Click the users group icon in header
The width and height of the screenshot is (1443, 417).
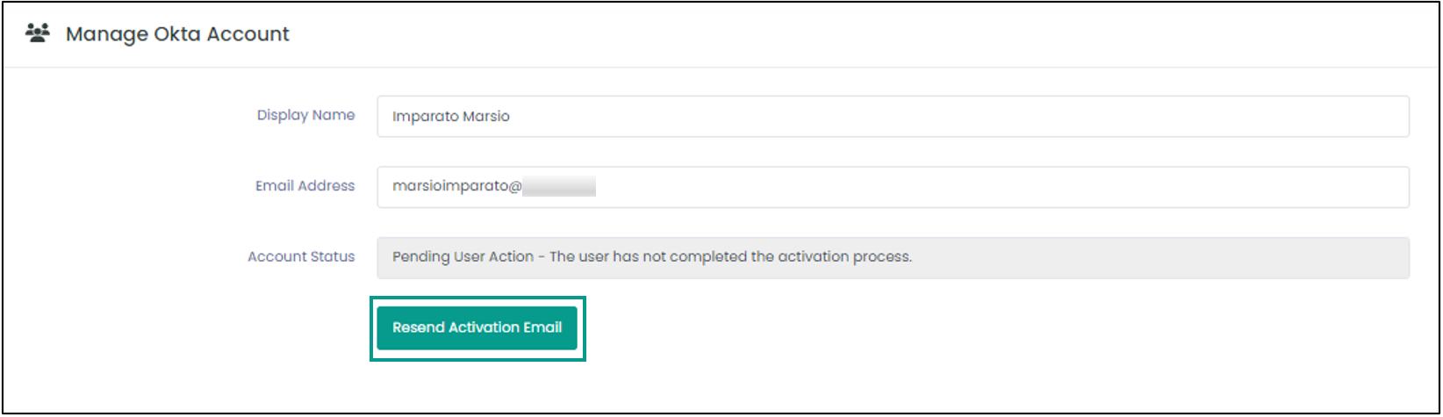38,33
